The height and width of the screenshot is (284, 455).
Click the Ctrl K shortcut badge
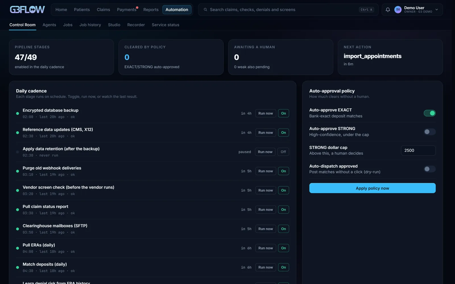(366, 10)
